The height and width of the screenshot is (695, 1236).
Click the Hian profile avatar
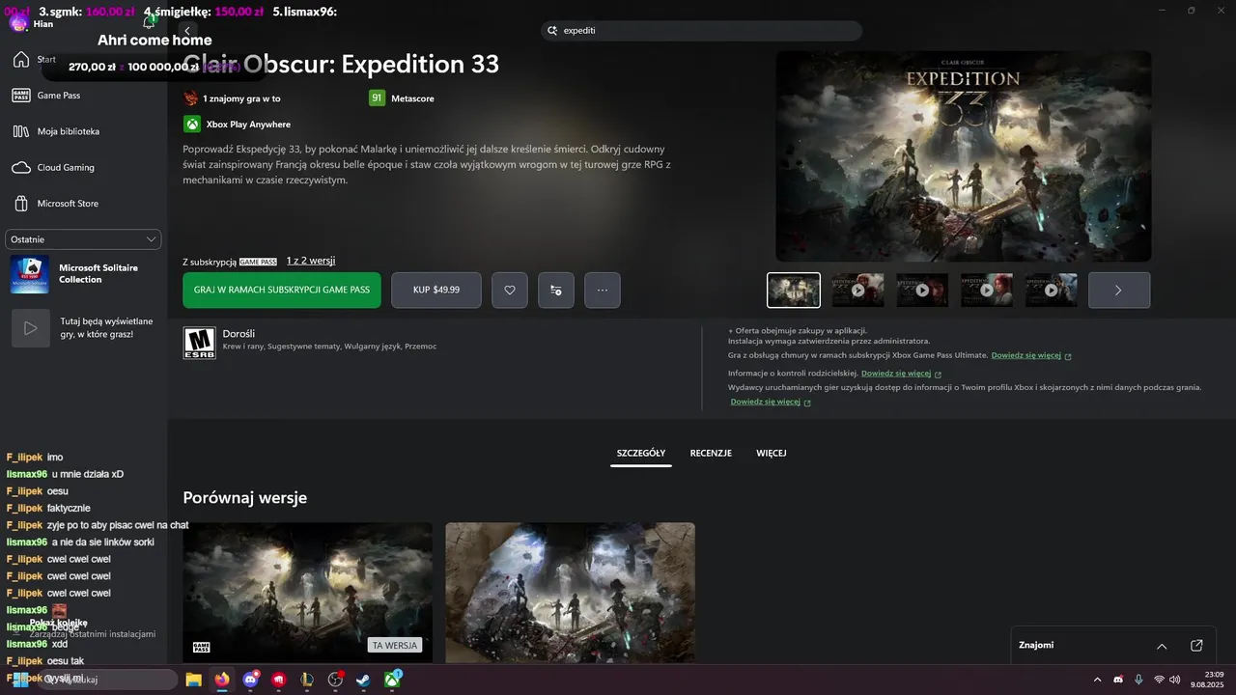(x=18, y=23)
